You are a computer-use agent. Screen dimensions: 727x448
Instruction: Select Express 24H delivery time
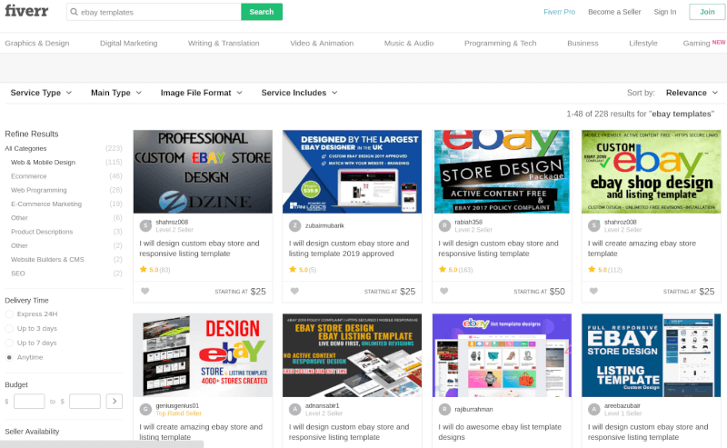click(x=9, y=314)
